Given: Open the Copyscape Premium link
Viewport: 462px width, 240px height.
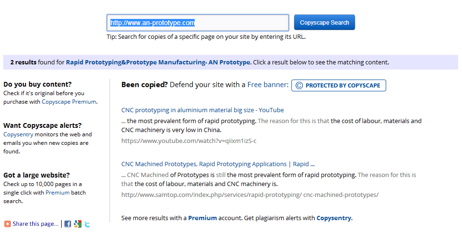Looking at the screenshot, I should tap(69, 102).
